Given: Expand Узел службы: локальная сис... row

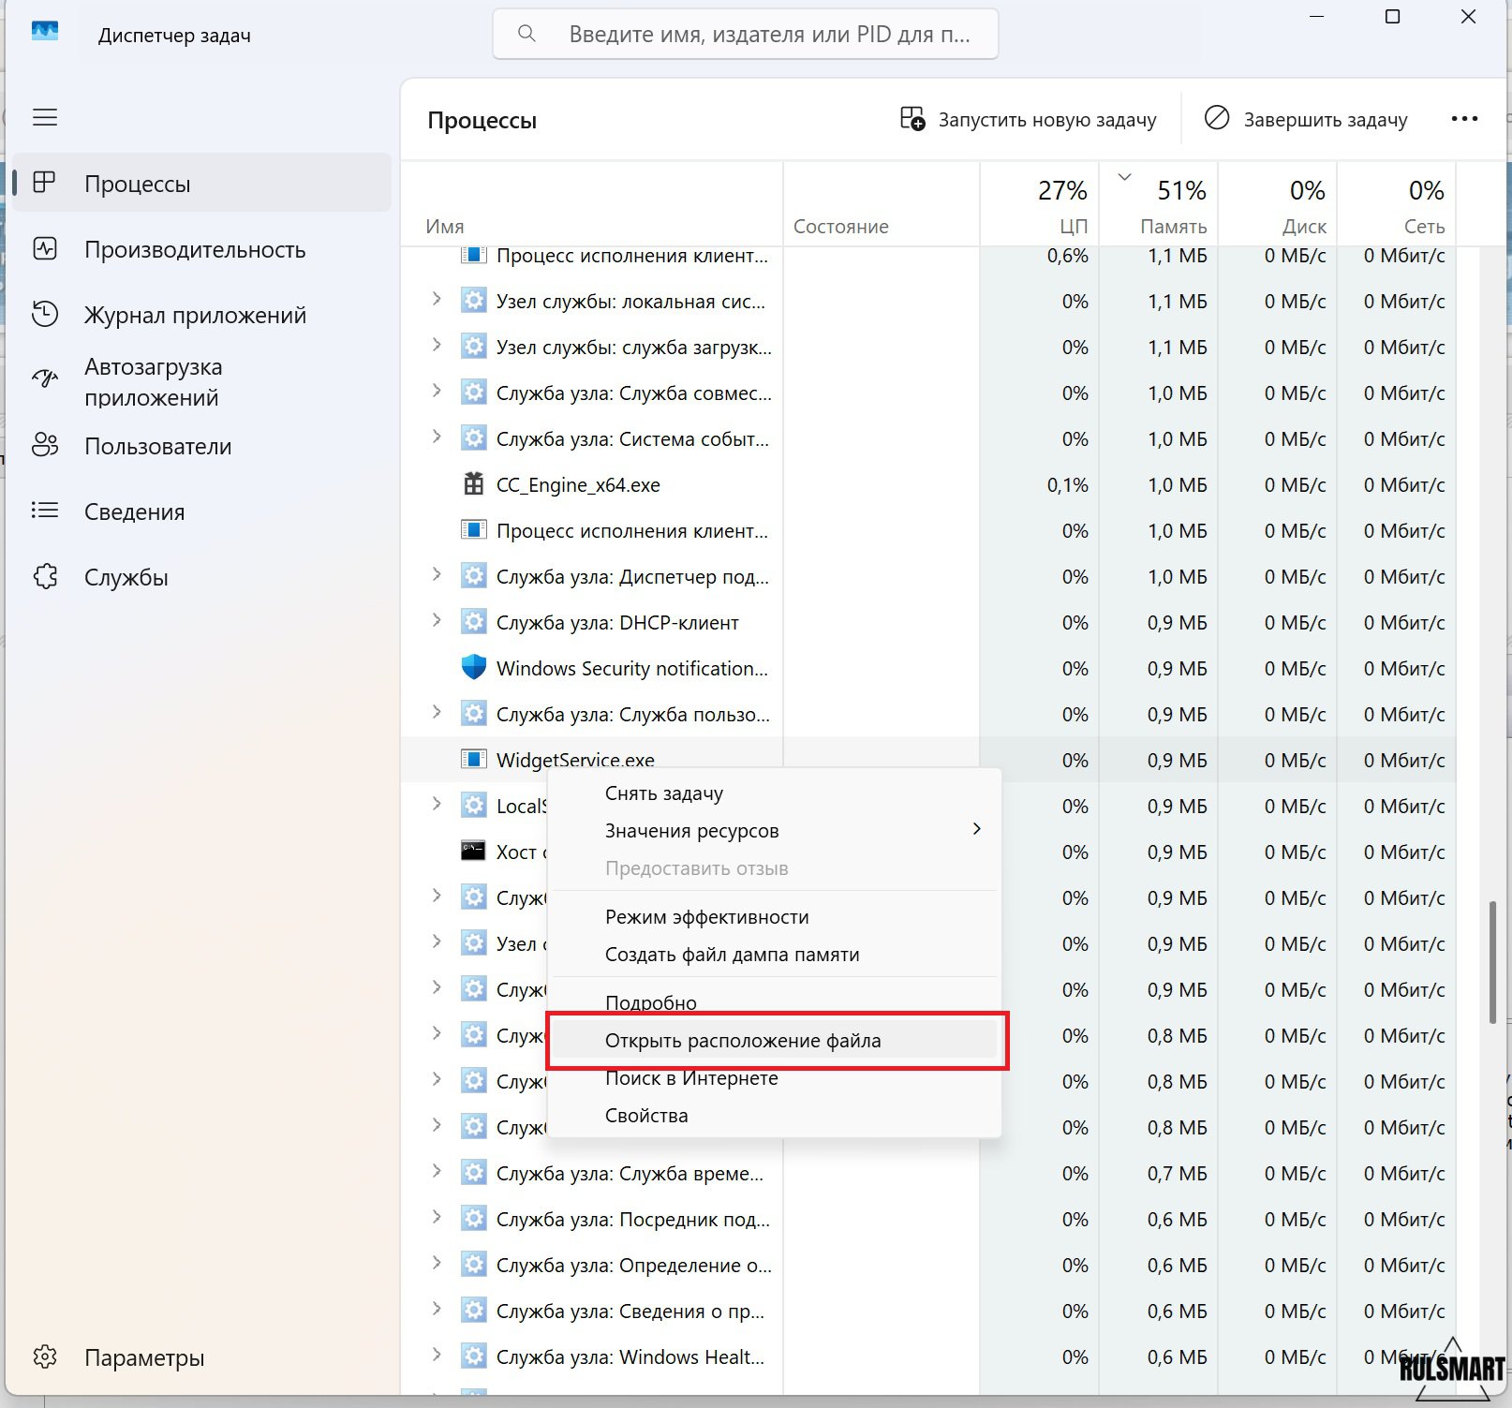Looking at the screenshot, I should click(x=437, y=300).
